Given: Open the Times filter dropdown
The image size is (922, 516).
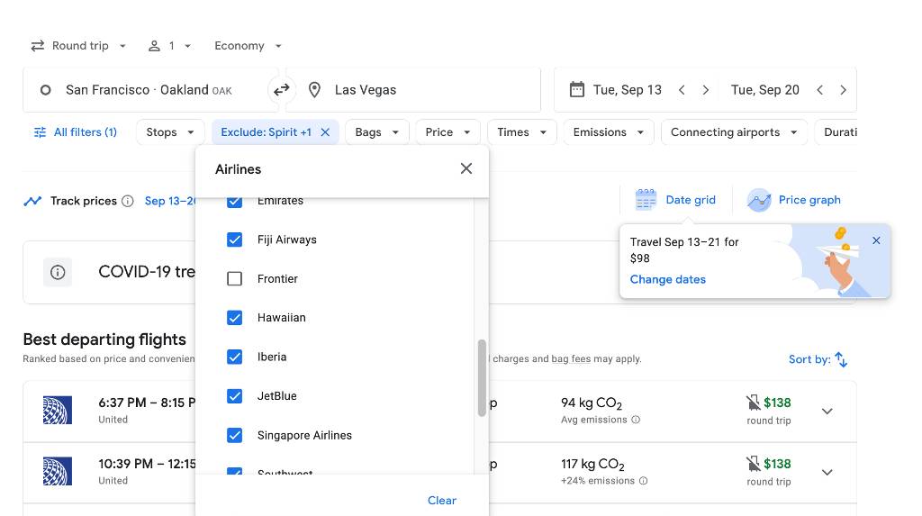Looking at the screenshot, I should (x=521, y=132).
